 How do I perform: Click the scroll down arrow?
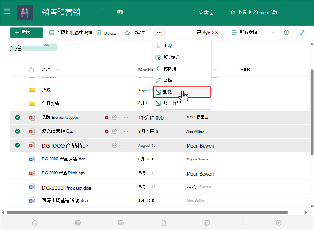(311, 206)
